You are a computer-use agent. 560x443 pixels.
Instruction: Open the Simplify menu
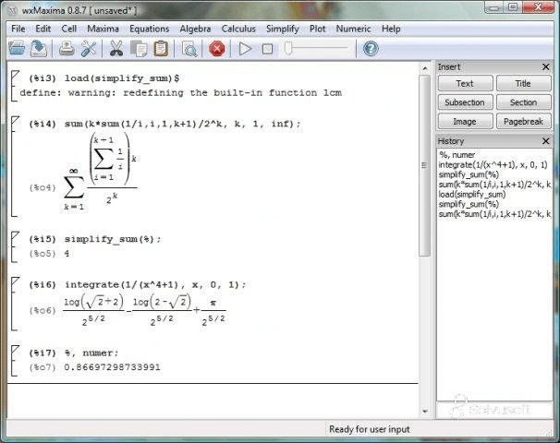[x=283, y=29]
